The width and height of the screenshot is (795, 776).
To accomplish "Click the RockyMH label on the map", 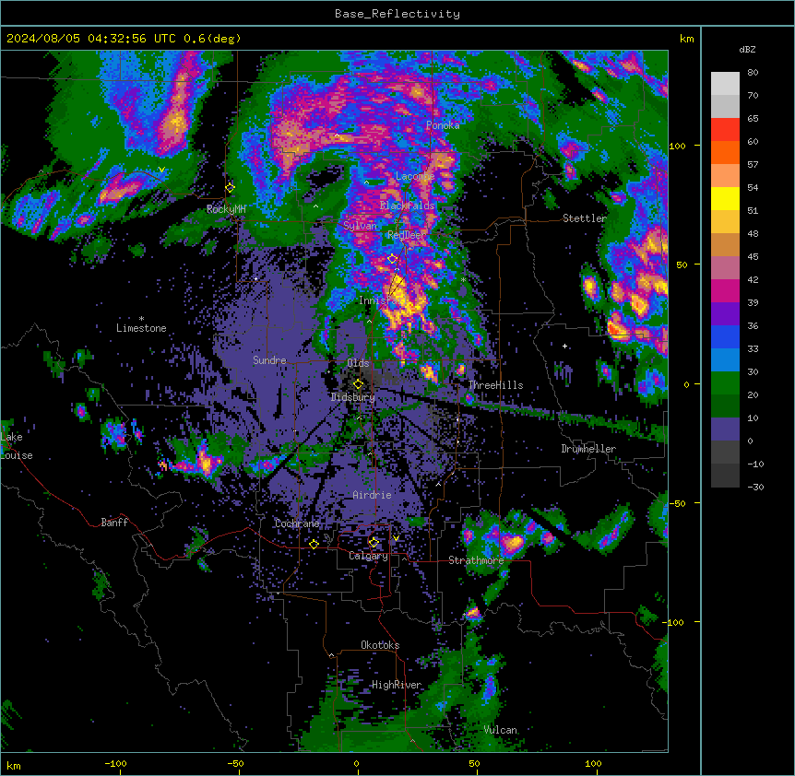I will click(226, 208).
